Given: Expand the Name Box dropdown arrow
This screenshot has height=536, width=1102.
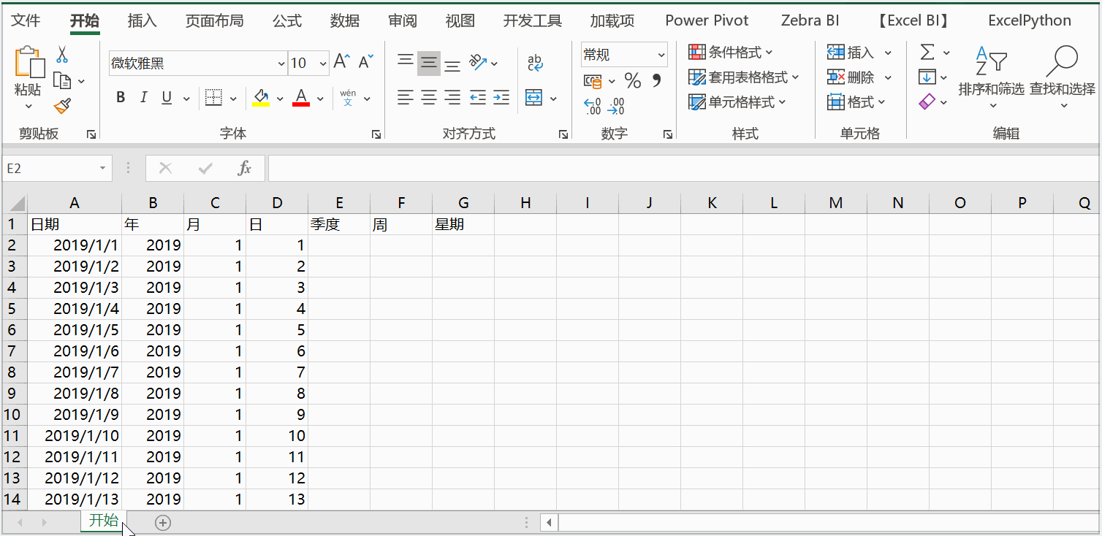Looking at the screenshot, I should [102, 169].
